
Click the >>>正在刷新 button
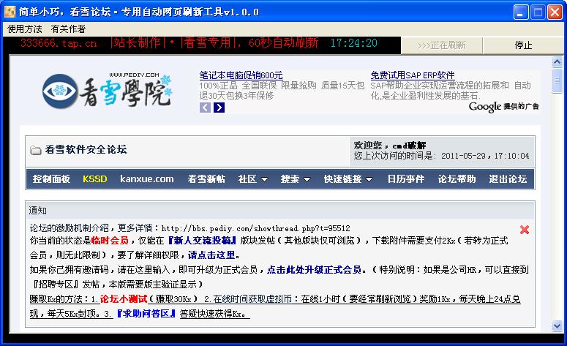pos(441,45)
